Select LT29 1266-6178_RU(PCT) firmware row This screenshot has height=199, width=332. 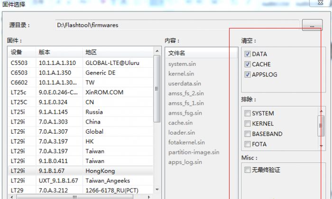[80, 190]
